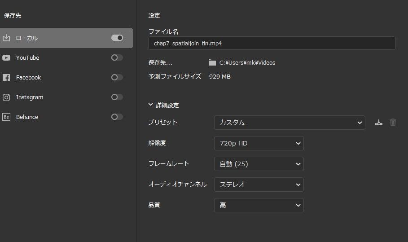Select the Behance destination label
The image size is (408, 242).
[x=27, y=117]
